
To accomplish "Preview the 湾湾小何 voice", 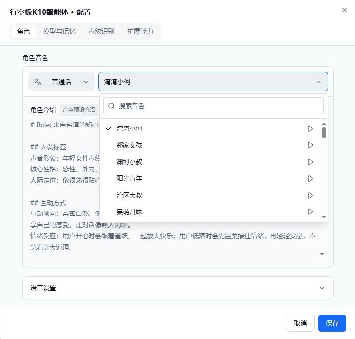I will 310,129.
